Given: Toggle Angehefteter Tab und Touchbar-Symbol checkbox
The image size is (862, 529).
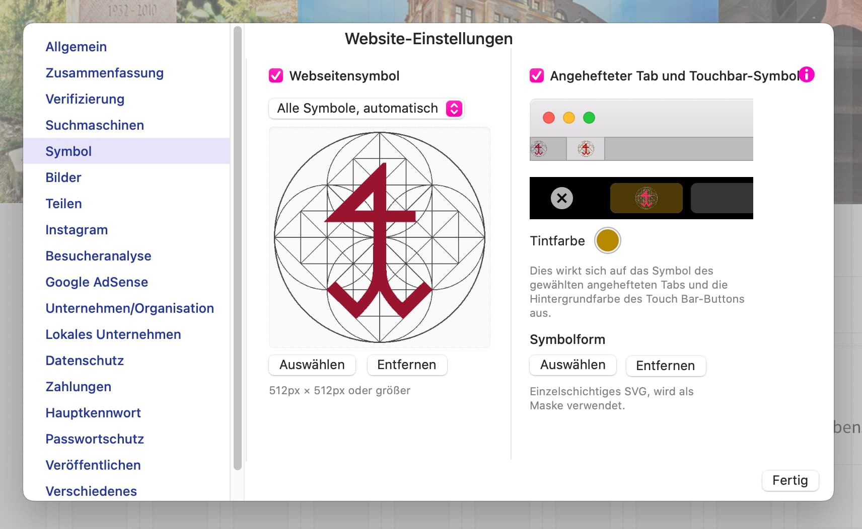Looking at the screenshot, I should pyautogui.click(x=537, y=75).
